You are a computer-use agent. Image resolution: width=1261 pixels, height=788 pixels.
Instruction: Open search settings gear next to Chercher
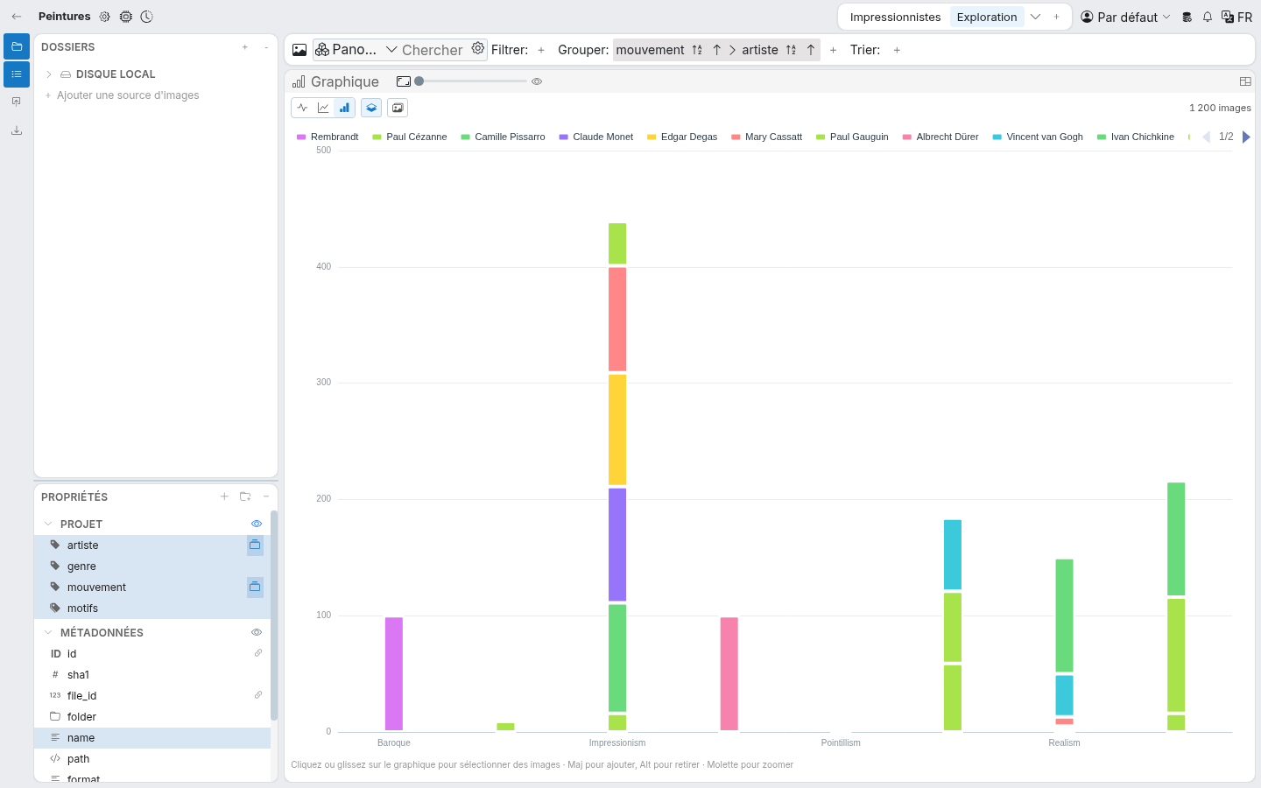pyautogui.click(x=478, y=49)
